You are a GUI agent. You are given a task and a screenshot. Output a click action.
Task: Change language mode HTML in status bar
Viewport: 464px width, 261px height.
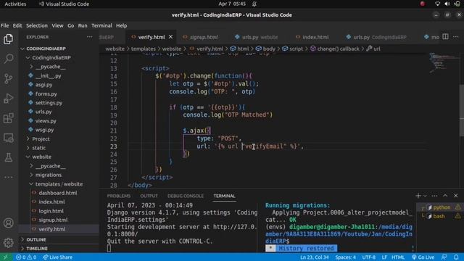pyautogui.click(x=398, y=257)
